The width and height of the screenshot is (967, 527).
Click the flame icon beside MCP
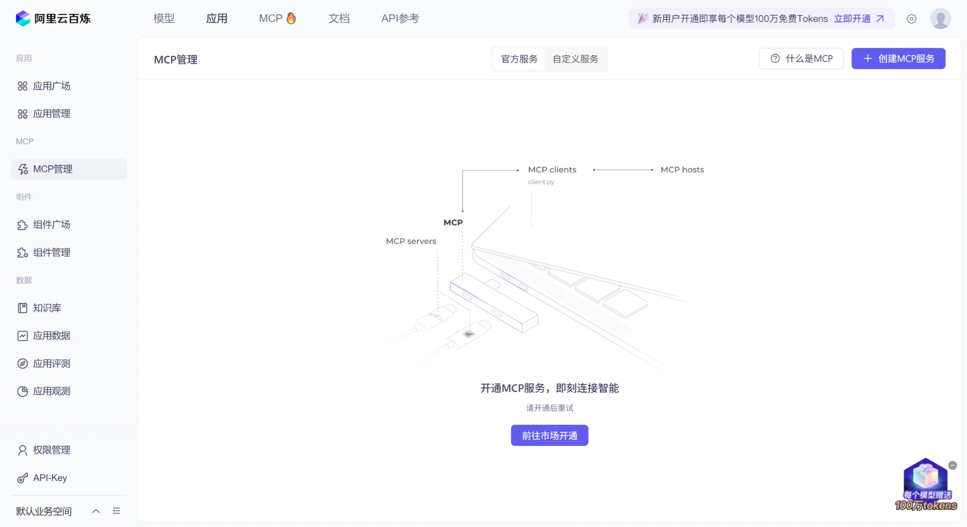[x=291, y=18]
